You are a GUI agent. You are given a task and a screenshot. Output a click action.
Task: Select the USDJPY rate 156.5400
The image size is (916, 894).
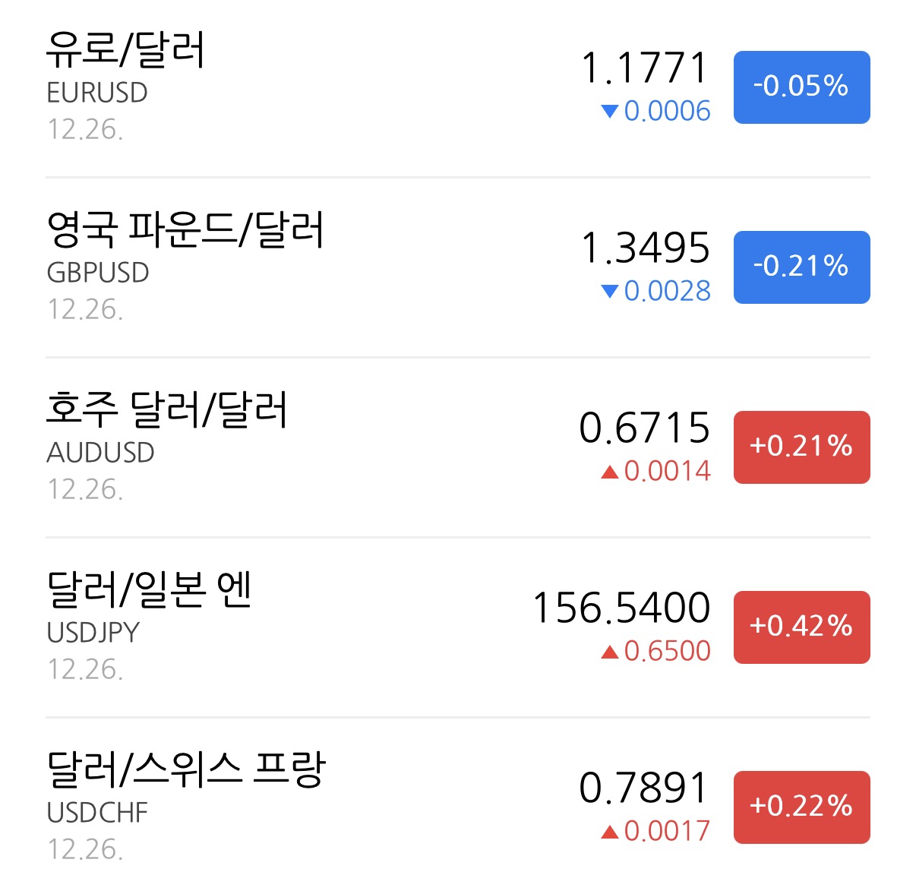[x=621, y=608]
